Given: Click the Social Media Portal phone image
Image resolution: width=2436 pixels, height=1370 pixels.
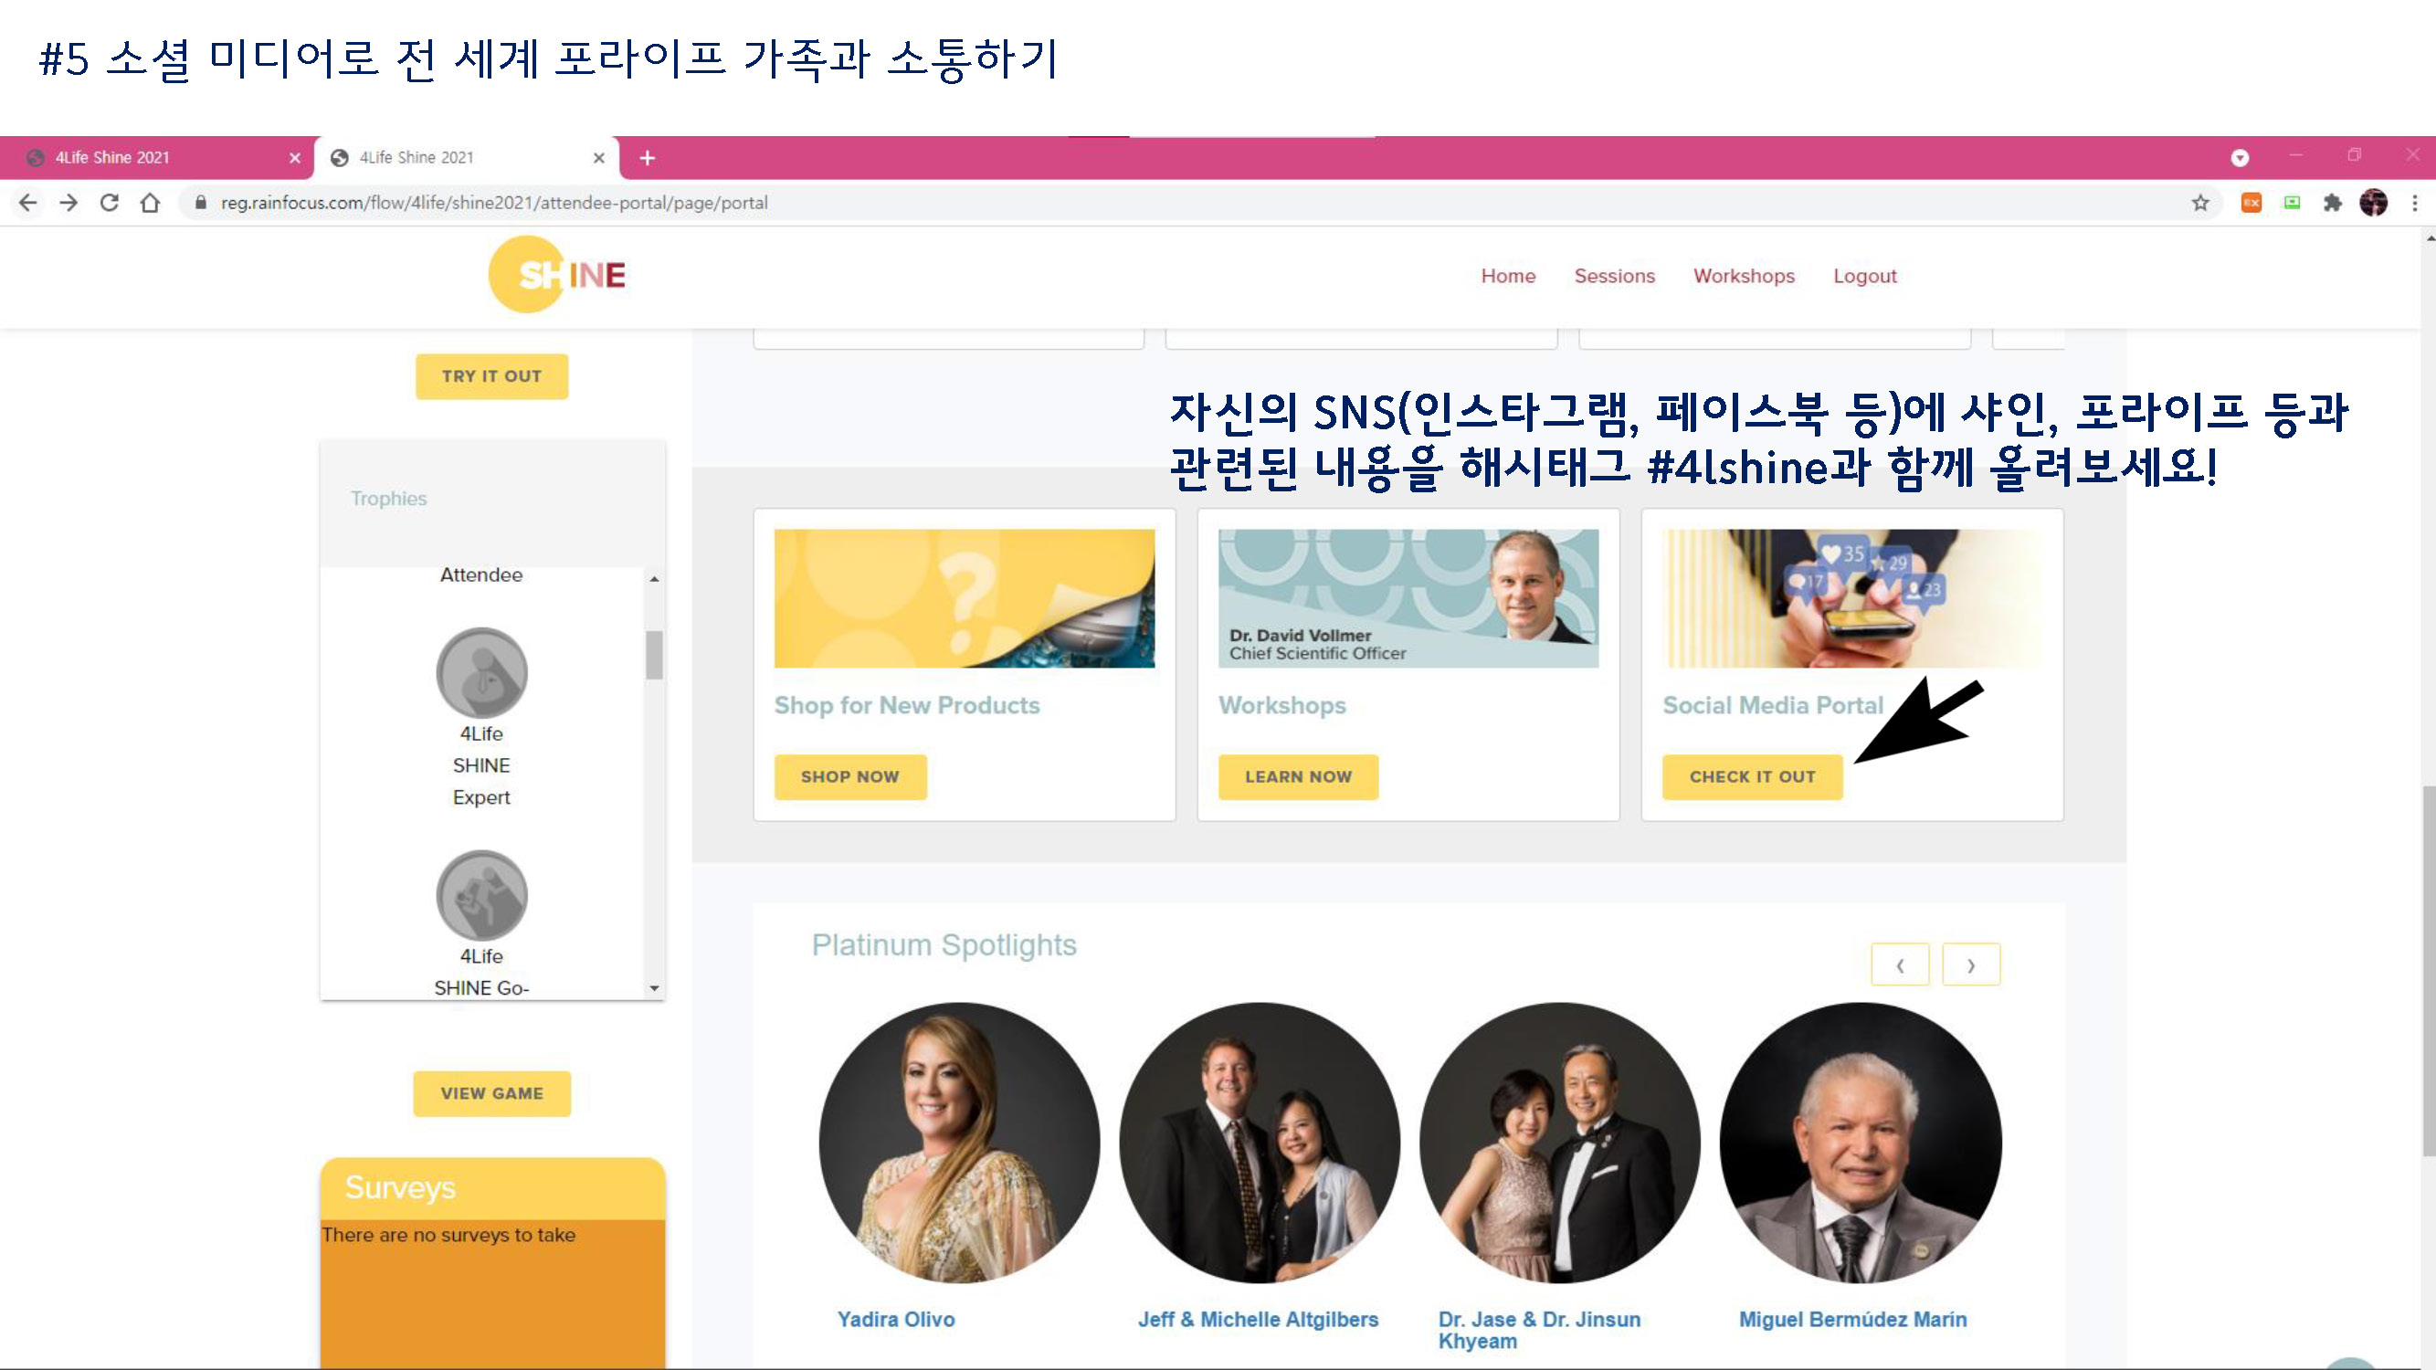Looking at the screenshot, I should (1851, 598).
